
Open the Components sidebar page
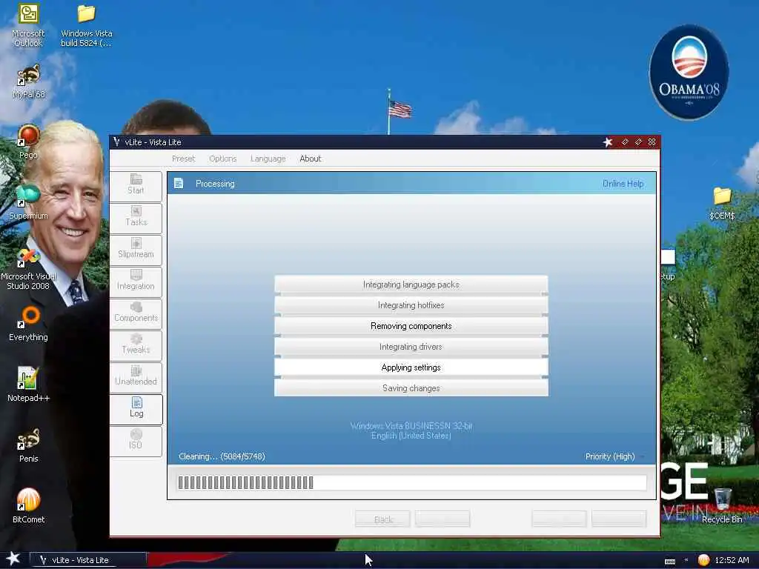pos(136,314)
